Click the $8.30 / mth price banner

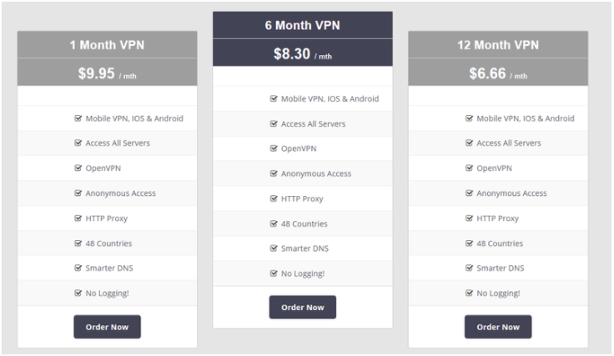pyautogui.click(x=302, y=53)
